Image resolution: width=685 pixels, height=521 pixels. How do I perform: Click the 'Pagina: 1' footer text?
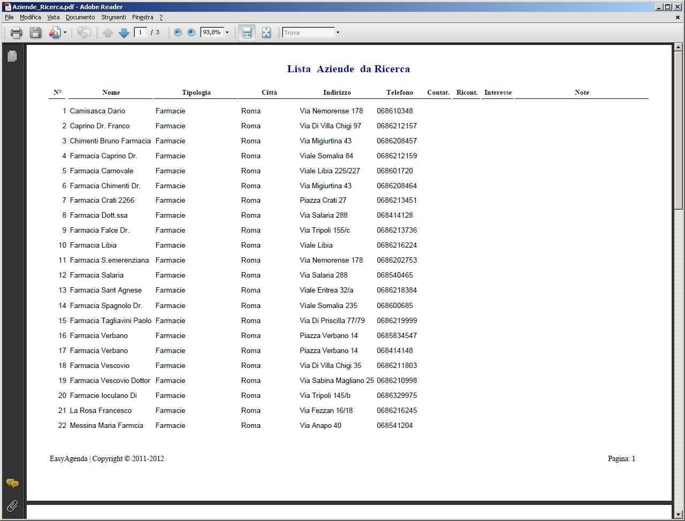(x=621, y=459)
